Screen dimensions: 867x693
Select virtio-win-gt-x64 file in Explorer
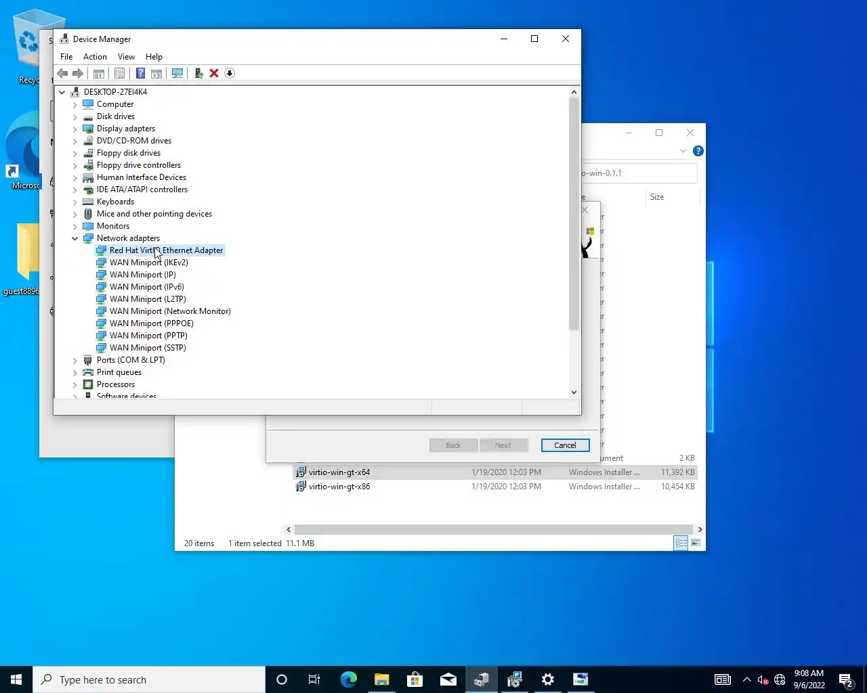(x=339, y=472)
